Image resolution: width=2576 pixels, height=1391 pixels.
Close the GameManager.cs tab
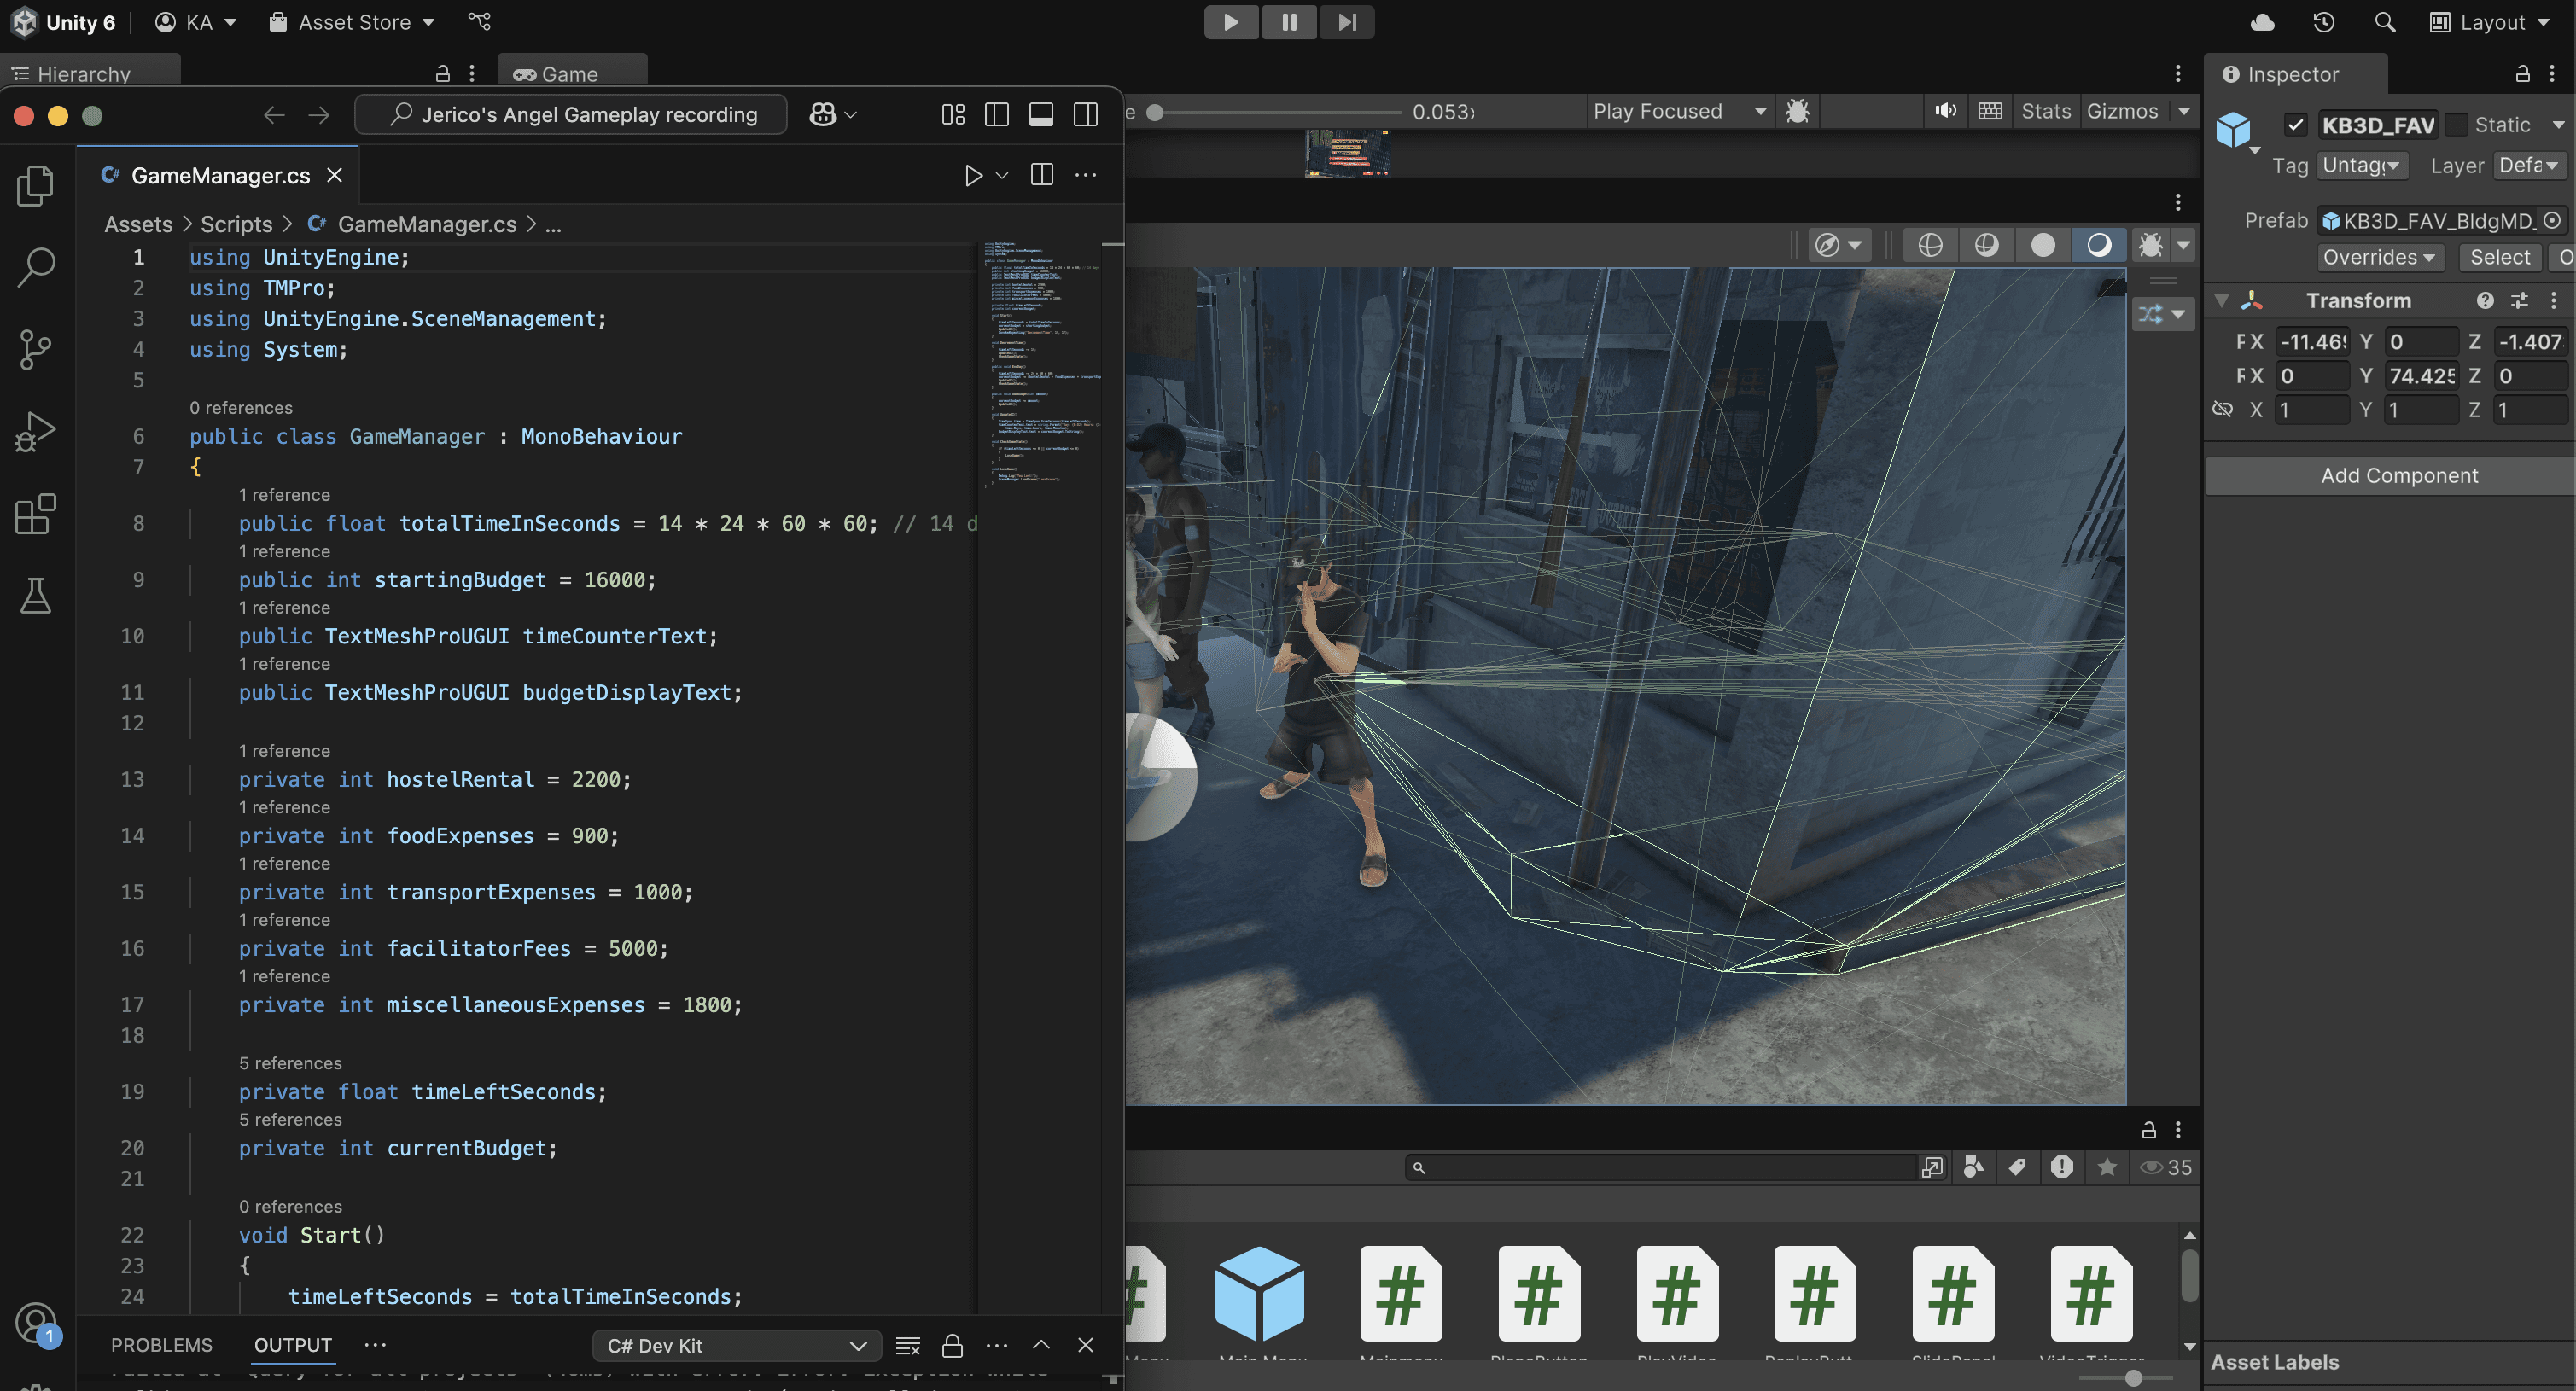[335, 175]
